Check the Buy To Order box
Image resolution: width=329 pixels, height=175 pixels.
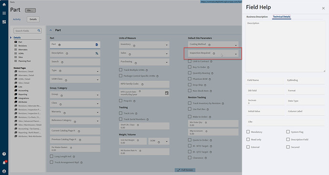click(190, 67)
